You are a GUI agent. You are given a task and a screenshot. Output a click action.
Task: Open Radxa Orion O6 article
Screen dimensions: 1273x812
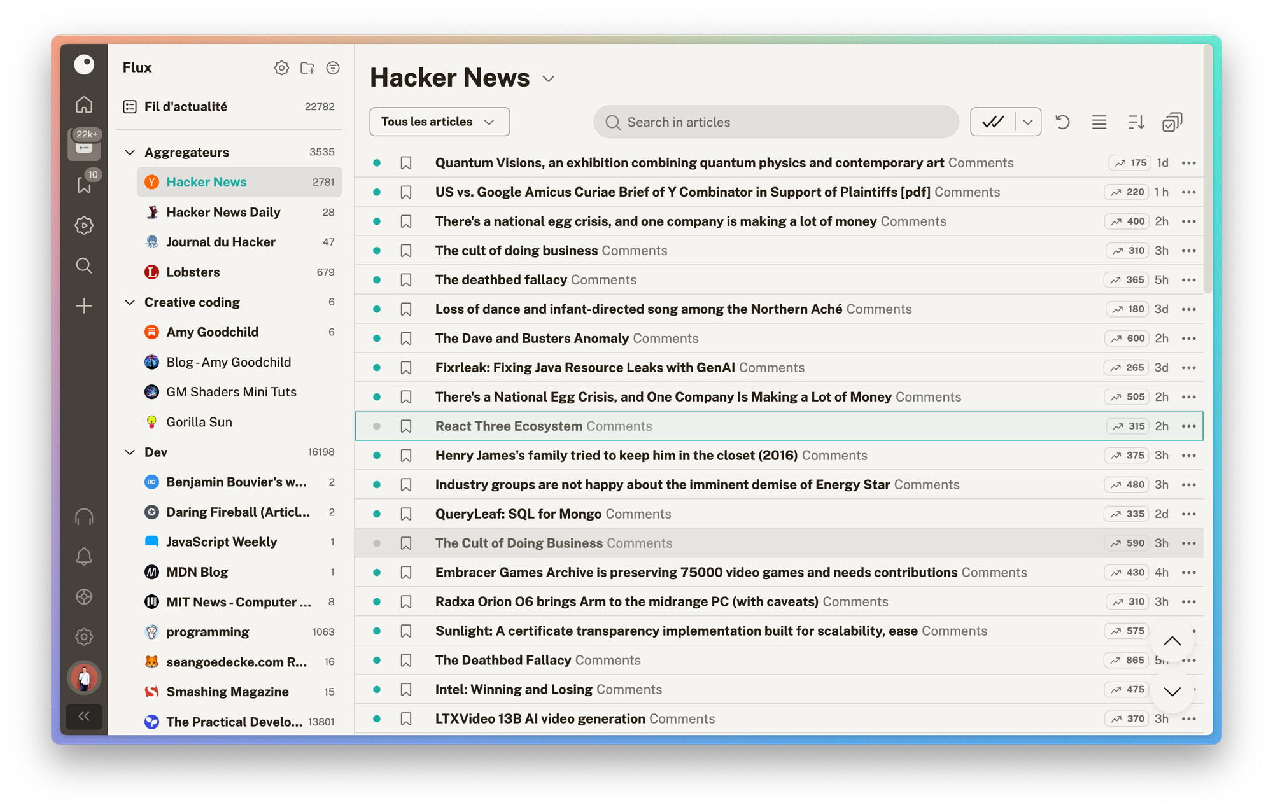[x=627, y=602]
